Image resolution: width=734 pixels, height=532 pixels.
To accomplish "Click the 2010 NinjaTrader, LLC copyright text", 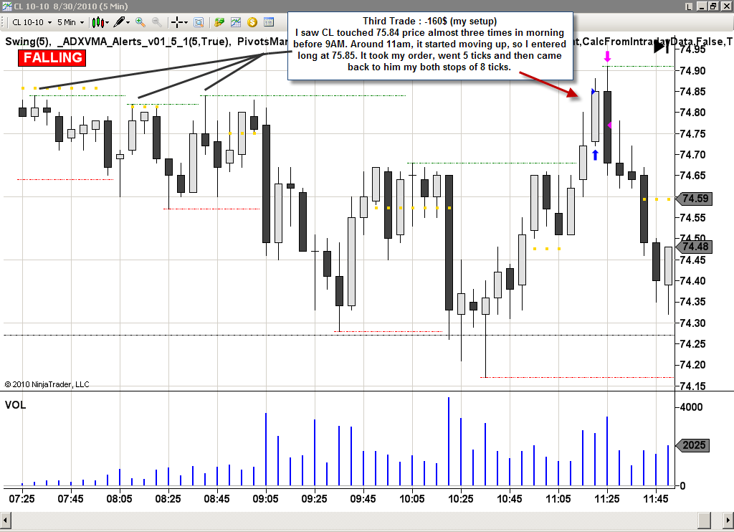I will (47, 384).
